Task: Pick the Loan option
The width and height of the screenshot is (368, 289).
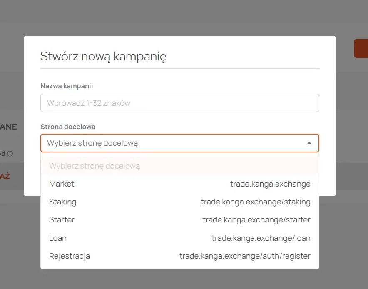Action: click(179, 238)
